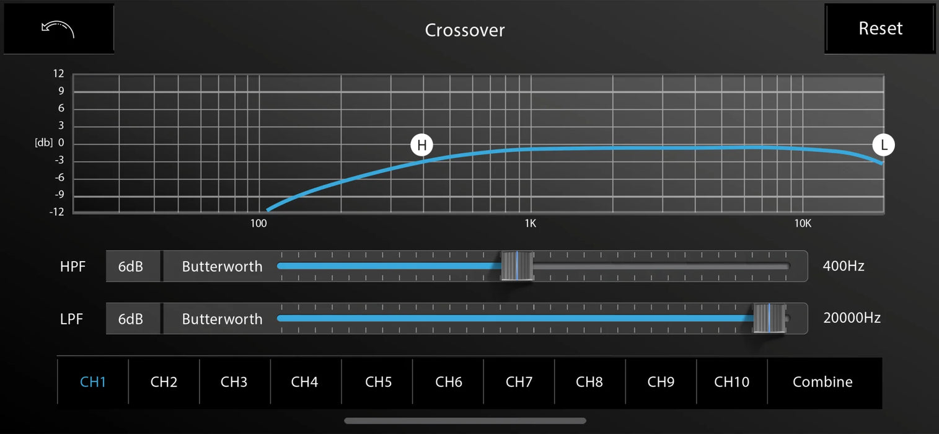Click the 400Hz HPF frequency value

[843, 266]
